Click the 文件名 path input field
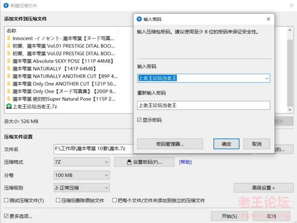Viewport: 297px width, 223px height. click(x=94, y=149)
